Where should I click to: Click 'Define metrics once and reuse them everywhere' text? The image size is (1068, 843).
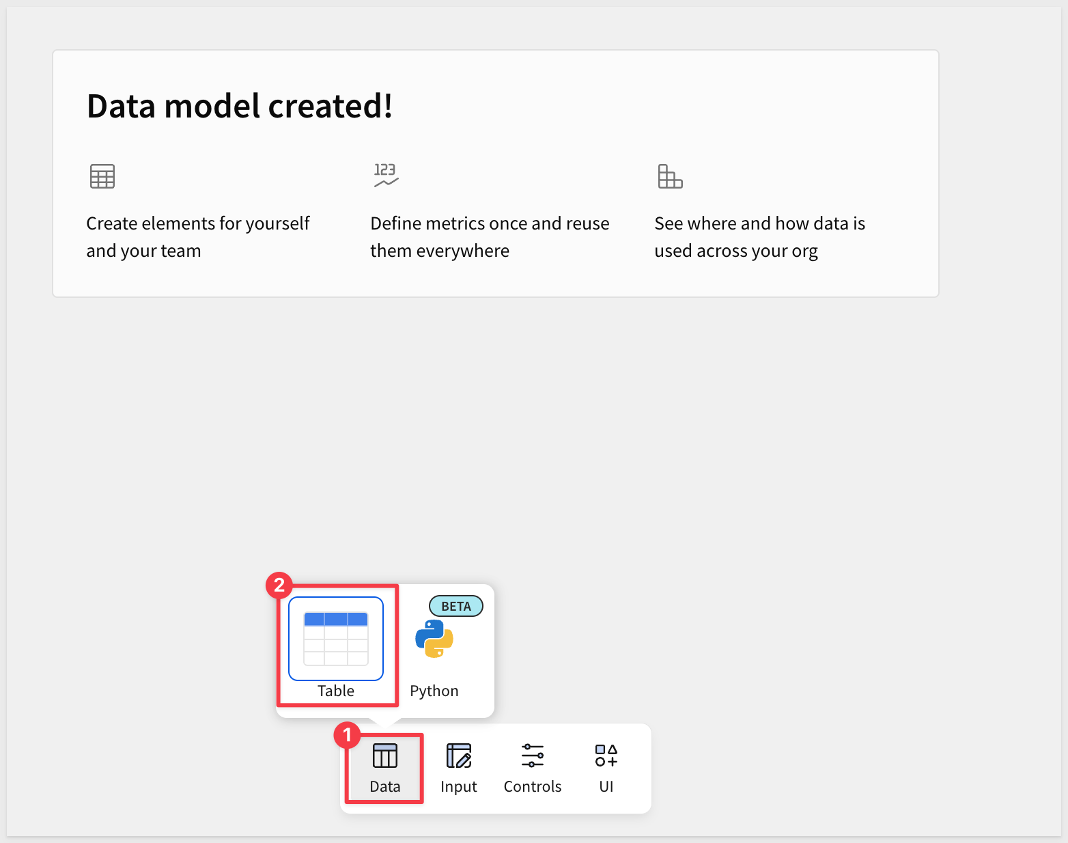click(489, 237)
